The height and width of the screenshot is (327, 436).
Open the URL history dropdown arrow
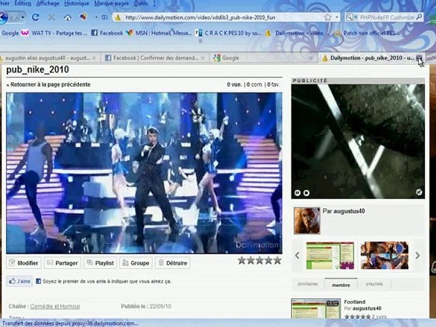coord(337,18)
